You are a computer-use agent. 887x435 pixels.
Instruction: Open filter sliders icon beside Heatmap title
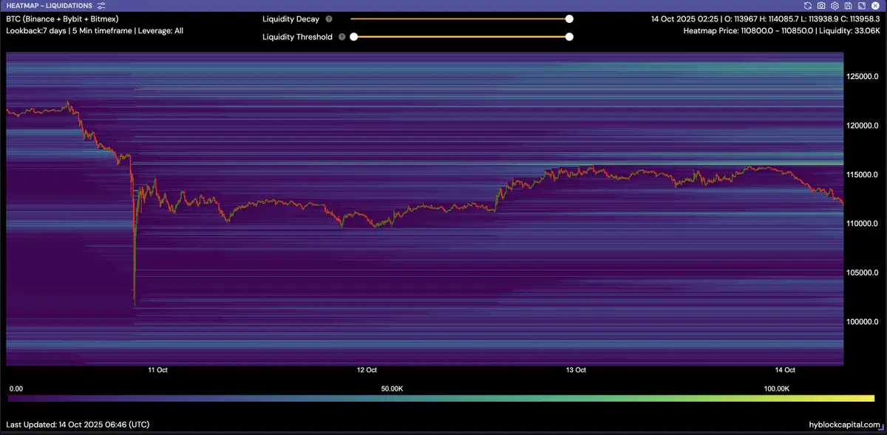(x=101, y=5)
